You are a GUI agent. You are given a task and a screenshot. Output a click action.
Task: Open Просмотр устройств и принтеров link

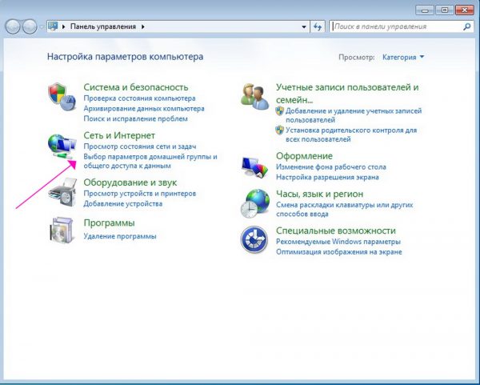(139, 194)
